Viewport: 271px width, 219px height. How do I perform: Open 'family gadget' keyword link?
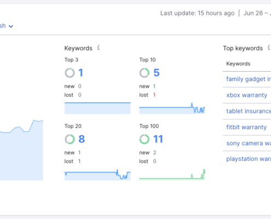(249, 79)
